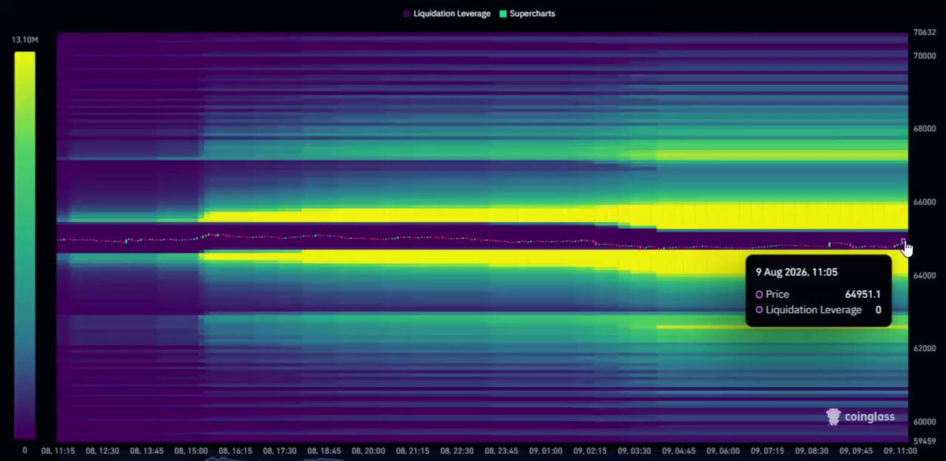Click the 70632 top price label
946x461 pixels.
[x=925, y=32]
